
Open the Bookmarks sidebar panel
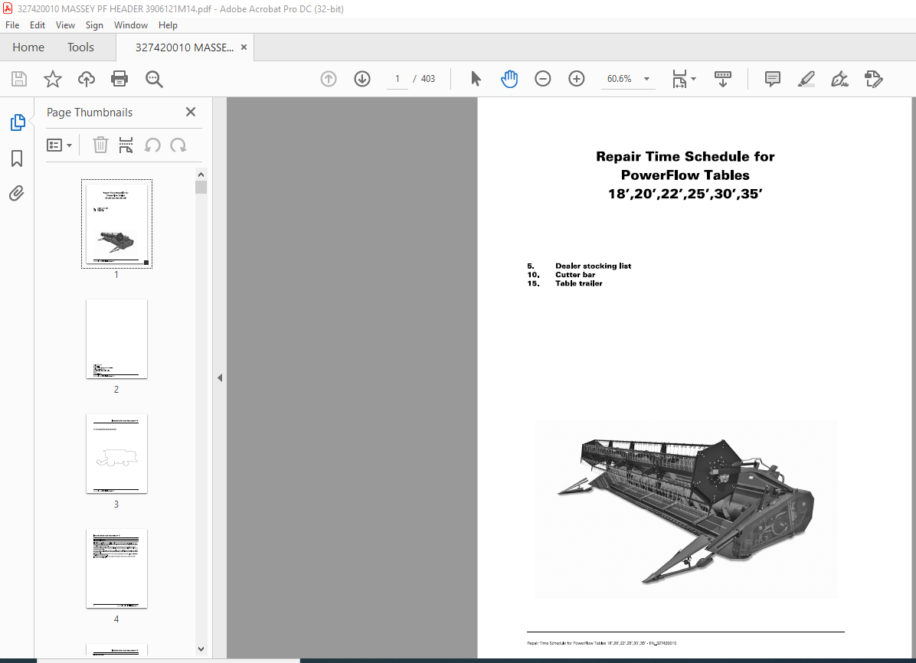coord(17,158)
